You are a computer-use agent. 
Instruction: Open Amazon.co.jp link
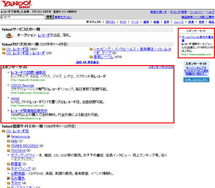[x=21, y=136]
